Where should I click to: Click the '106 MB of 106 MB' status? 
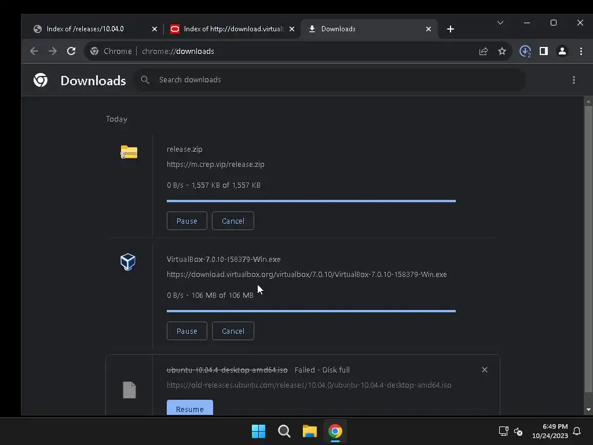[x=222, y=295]
